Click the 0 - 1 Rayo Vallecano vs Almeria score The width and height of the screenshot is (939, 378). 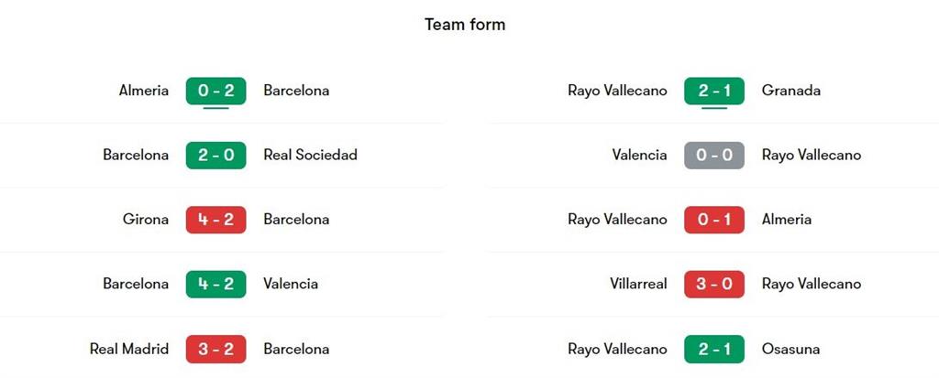(714, 220)
